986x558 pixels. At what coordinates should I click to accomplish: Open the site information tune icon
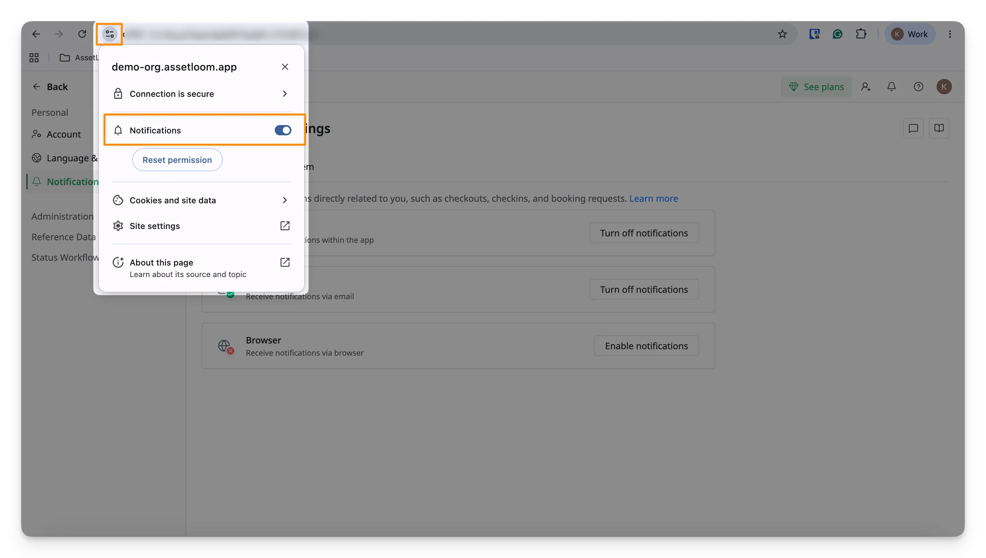click(109, 34)
